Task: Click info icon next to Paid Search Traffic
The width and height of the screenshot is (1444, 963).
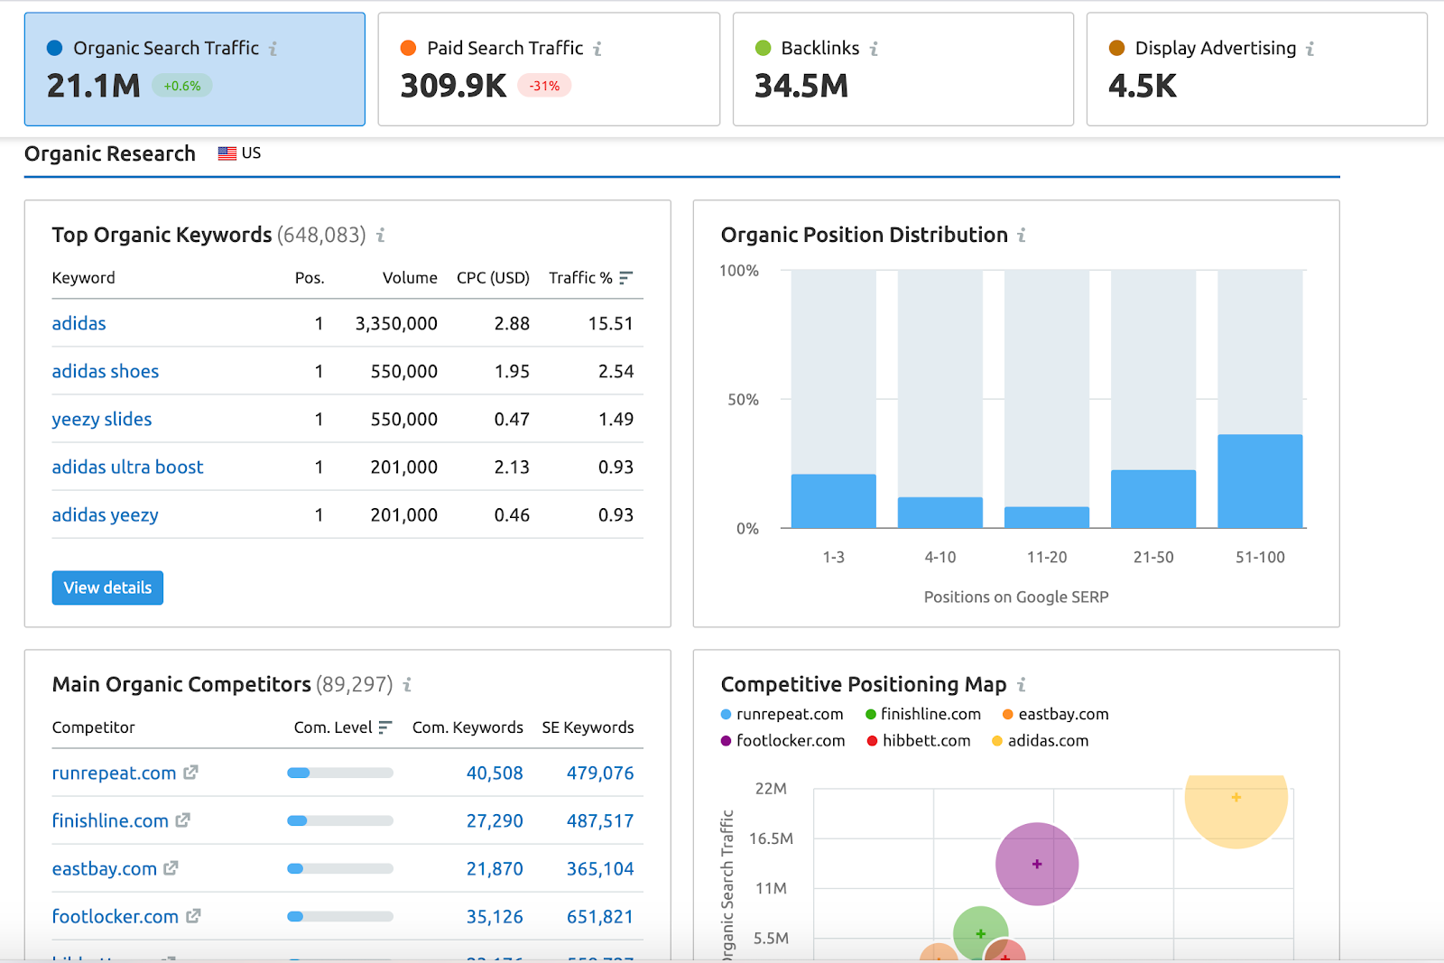Action: pos(597,49)
